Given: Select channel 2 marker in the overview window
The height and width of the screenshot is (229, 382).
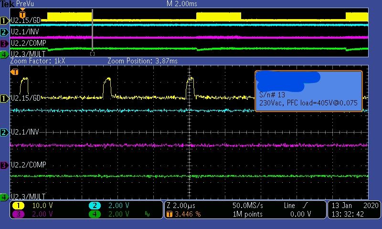Looking at the screenshot, I should pos(4,32).
